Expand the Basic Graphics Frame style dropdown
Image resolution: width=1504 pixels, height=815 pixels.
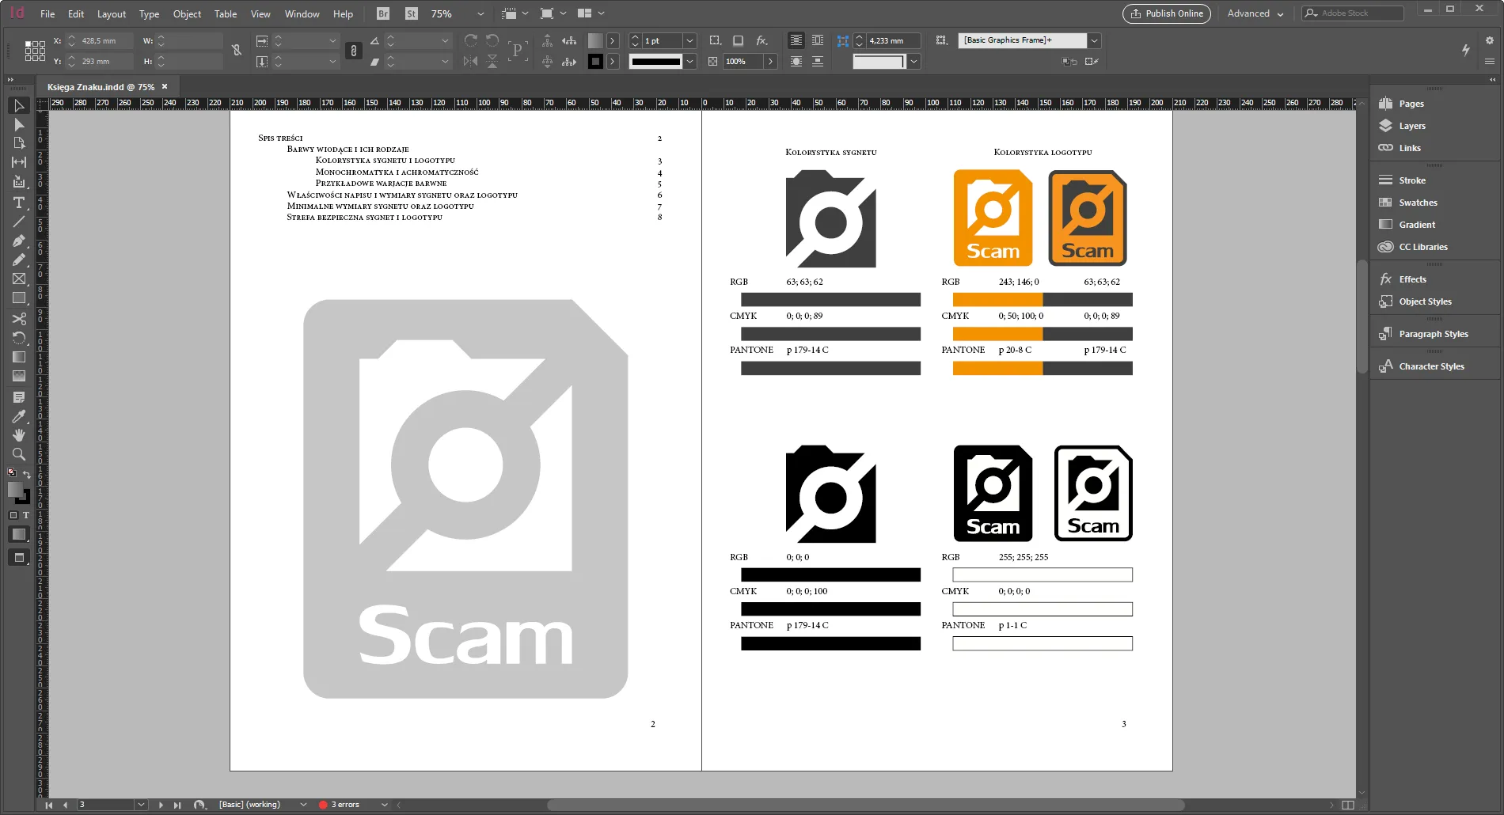pyautogui.click(x=1094, y=40)
